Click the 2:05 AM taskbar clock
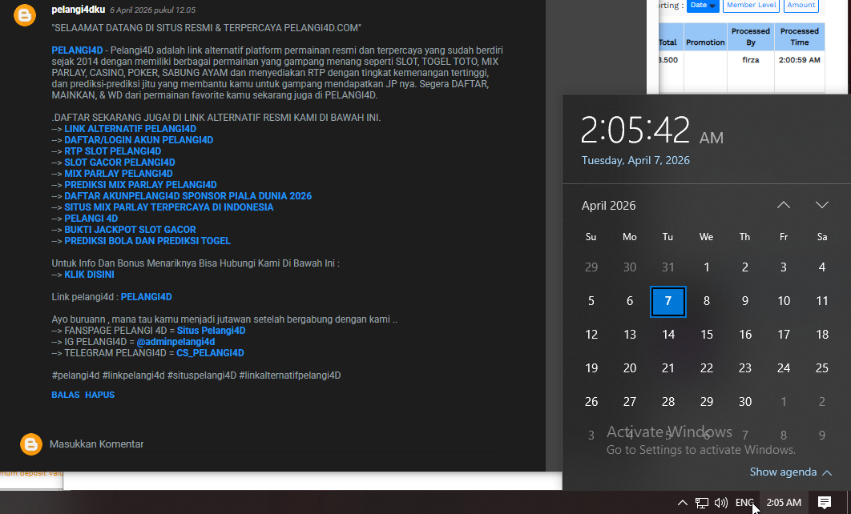This screenshot has height=514, width=851. (x=784, y=503)
